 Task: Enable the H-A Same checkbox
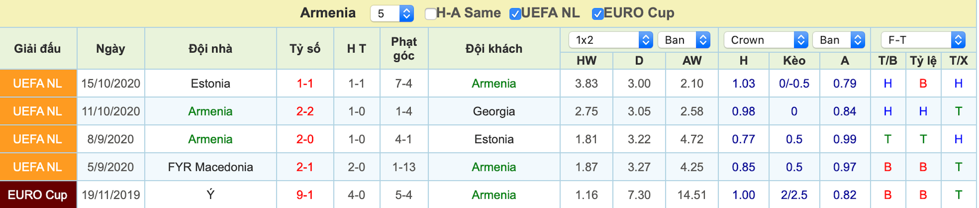[x=430, y=14]
